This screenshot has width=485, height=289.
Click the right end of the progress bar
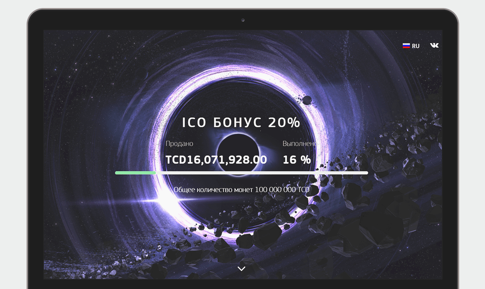pos(366,173)
